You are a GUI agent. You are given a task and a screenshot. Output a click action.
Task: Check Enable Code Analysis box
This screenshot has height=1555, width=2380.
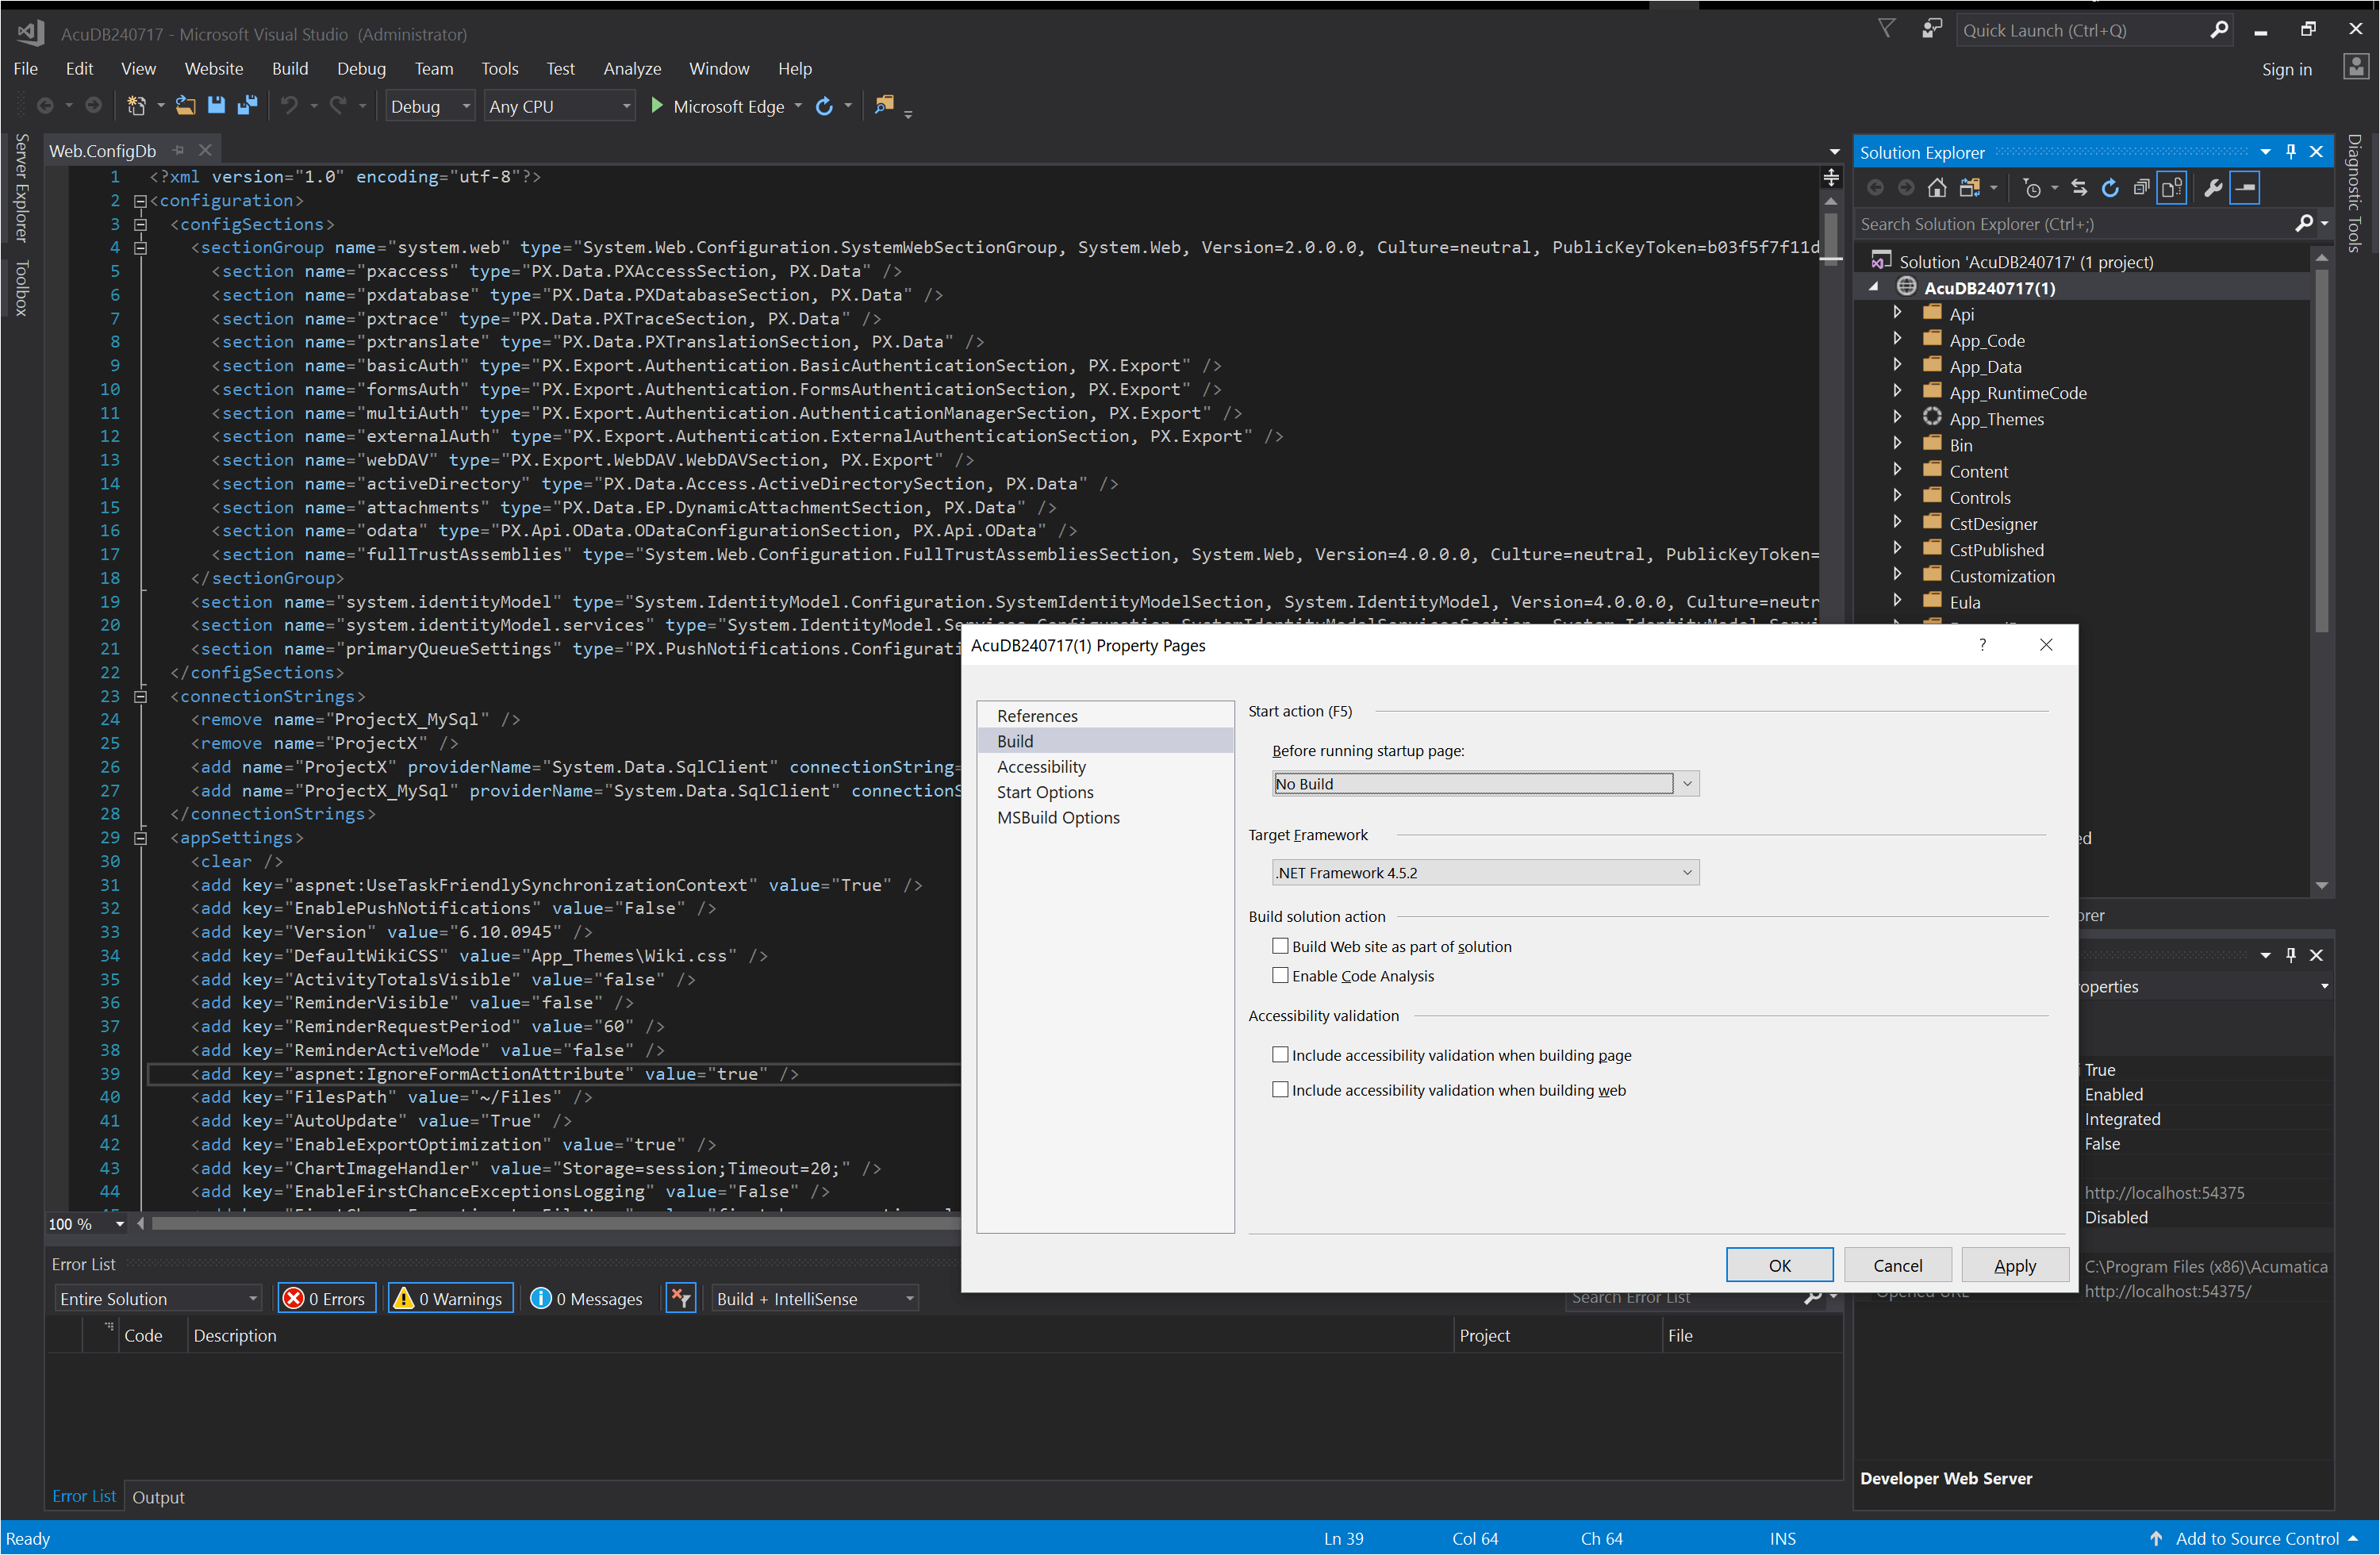(1280, 975)
